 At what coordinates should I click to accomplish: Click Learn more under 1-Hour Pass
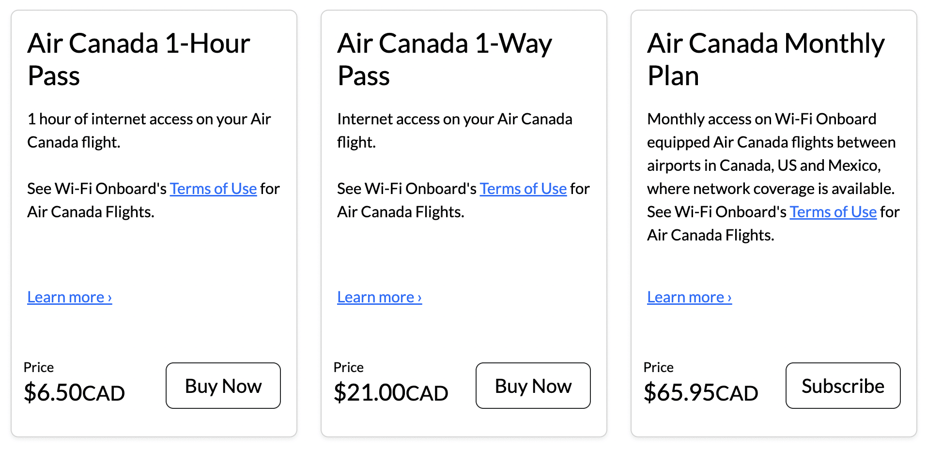click(69, 297)
